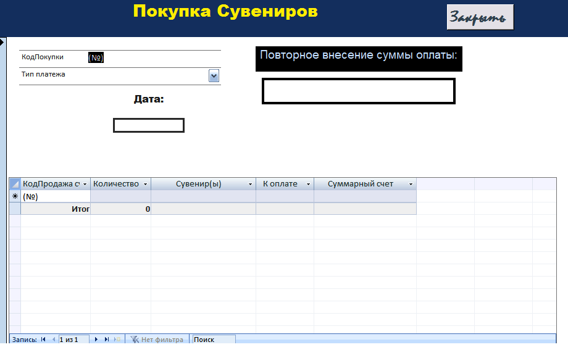The height and width of the screenshot is (355, 568).
Task: Click the Сувенир(ы) cell in new row
Action: (x=203, y=196)
